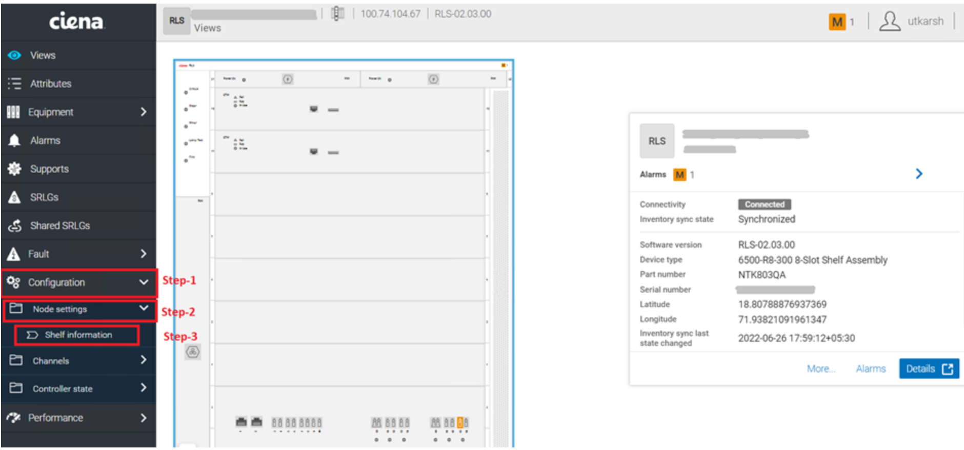Click the Supports gear icon
Screen dimensions: 964x450
point(14,169)
